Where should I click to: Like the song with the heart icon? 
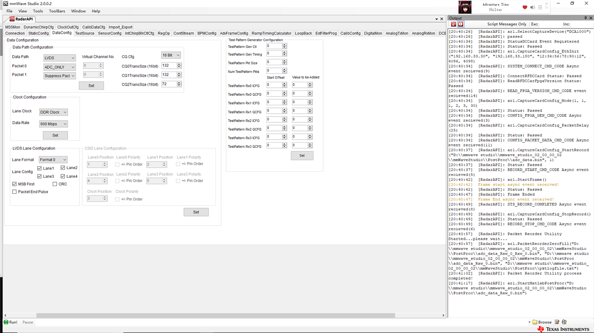525,7
